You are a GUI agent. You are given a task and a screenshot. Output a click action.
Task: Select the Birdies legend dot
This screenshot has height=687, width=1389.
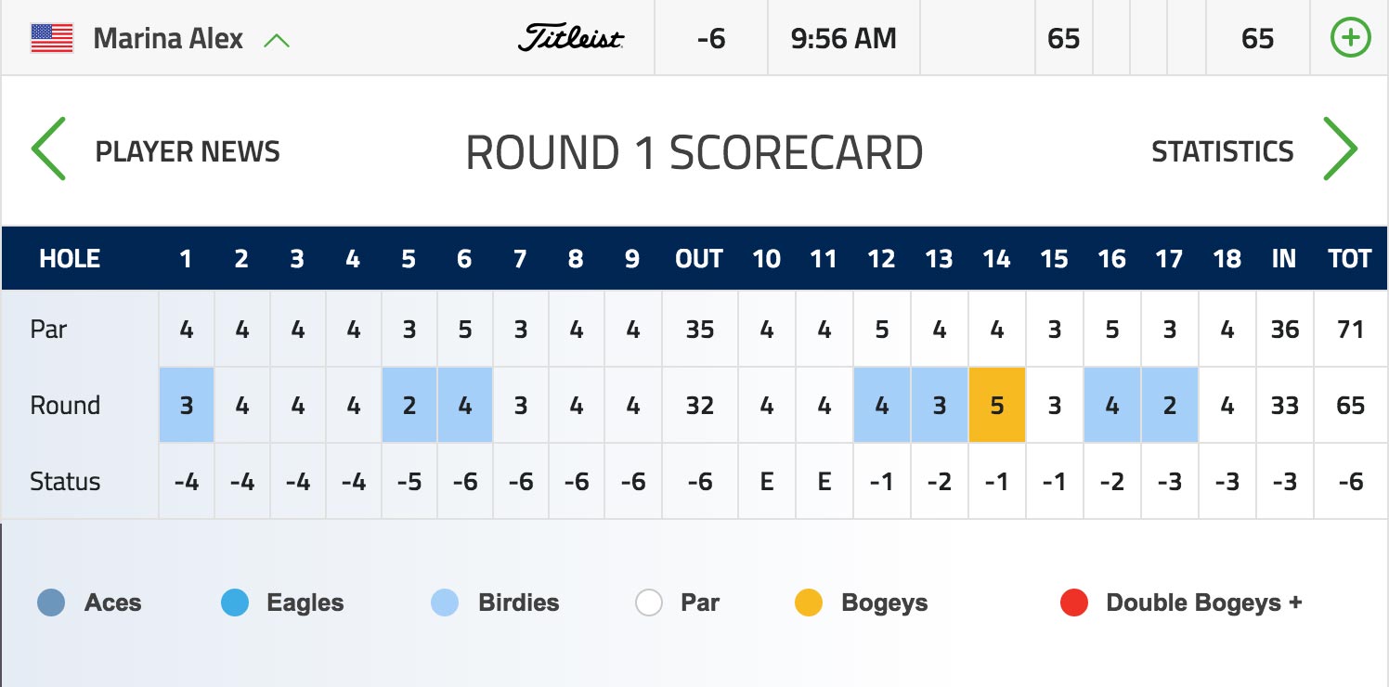[446, 603]
